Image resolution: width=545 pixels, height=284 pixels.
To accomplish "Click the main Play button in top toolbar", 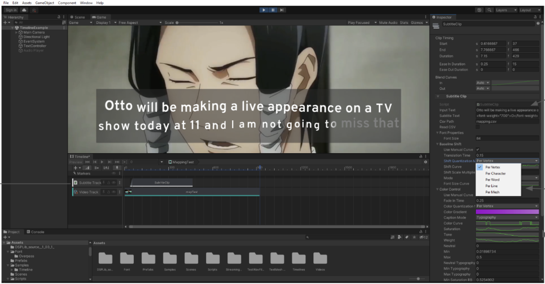I will tap(264, 10).
